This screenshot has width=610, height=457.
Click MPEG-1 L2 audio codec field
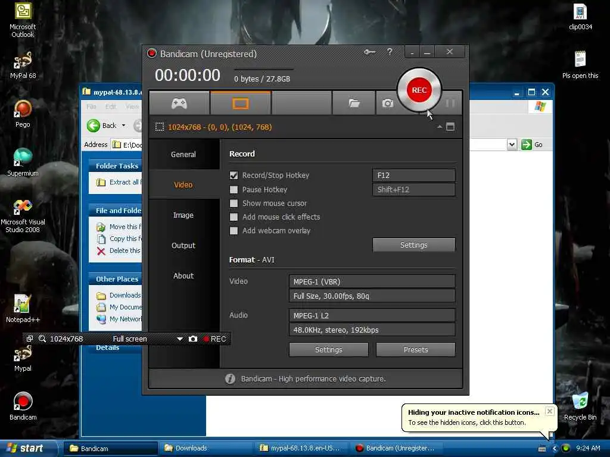click(x=372, y=315)
